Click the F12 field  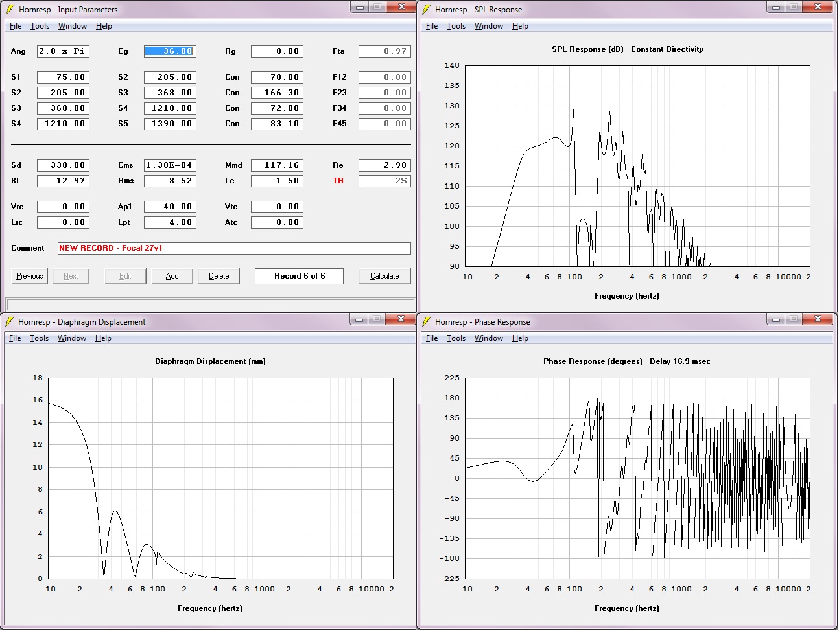384,77
